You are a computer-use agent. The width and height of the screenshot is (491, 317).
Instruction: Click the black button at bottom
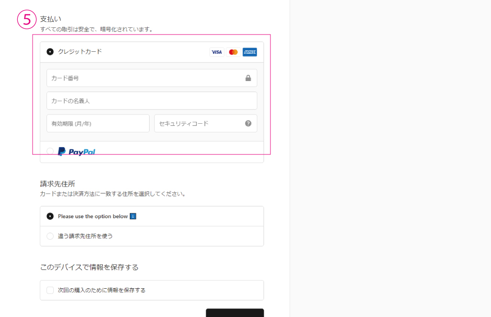[235, 313]
